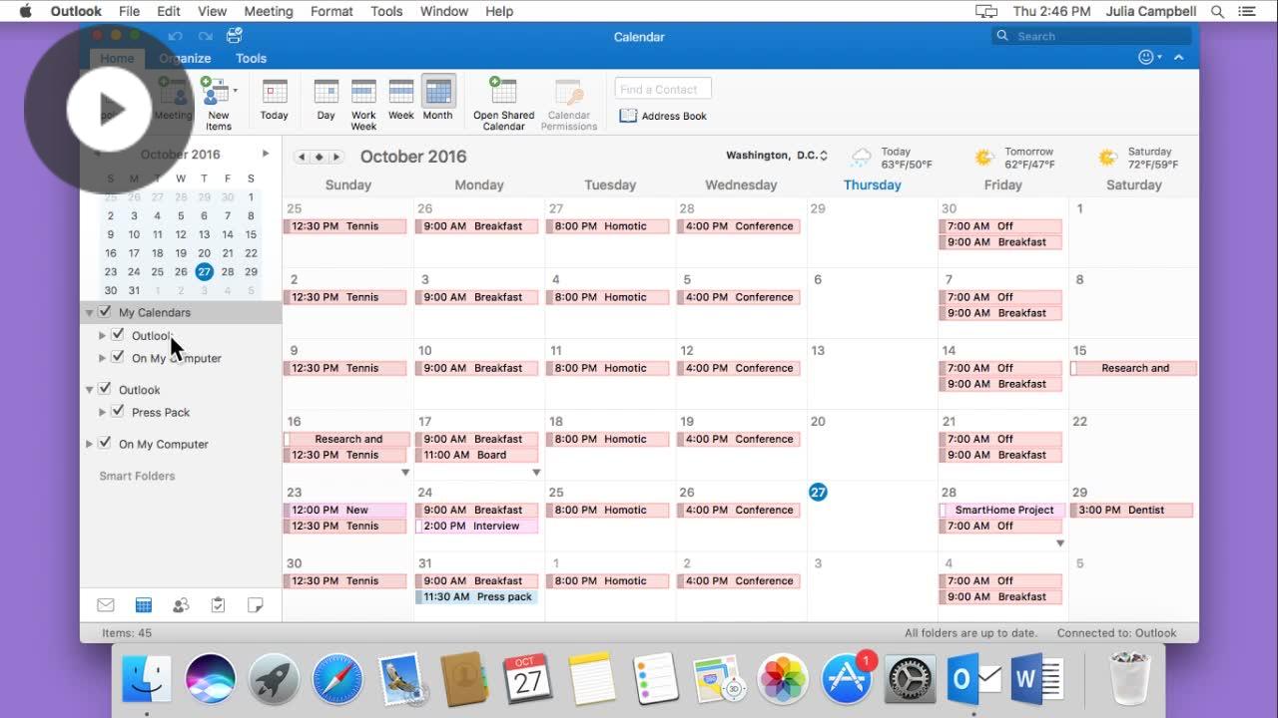This screenshot has height=718, width=1278.
Task: Toggle the bottom On My Computer checkbox
Action: coord(105,443)
